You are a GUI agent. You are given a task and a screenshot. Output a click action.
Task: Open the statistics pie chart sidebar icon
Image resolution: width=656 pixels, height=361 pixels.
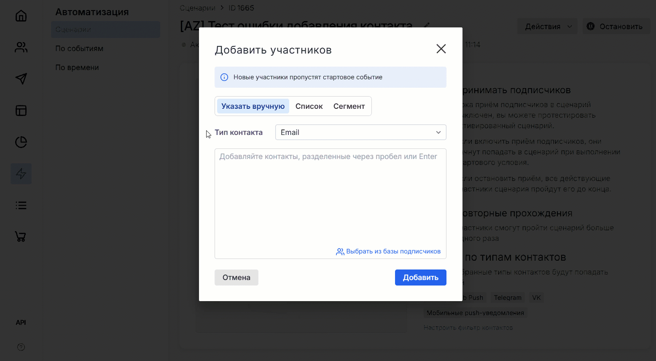point(21,142)
